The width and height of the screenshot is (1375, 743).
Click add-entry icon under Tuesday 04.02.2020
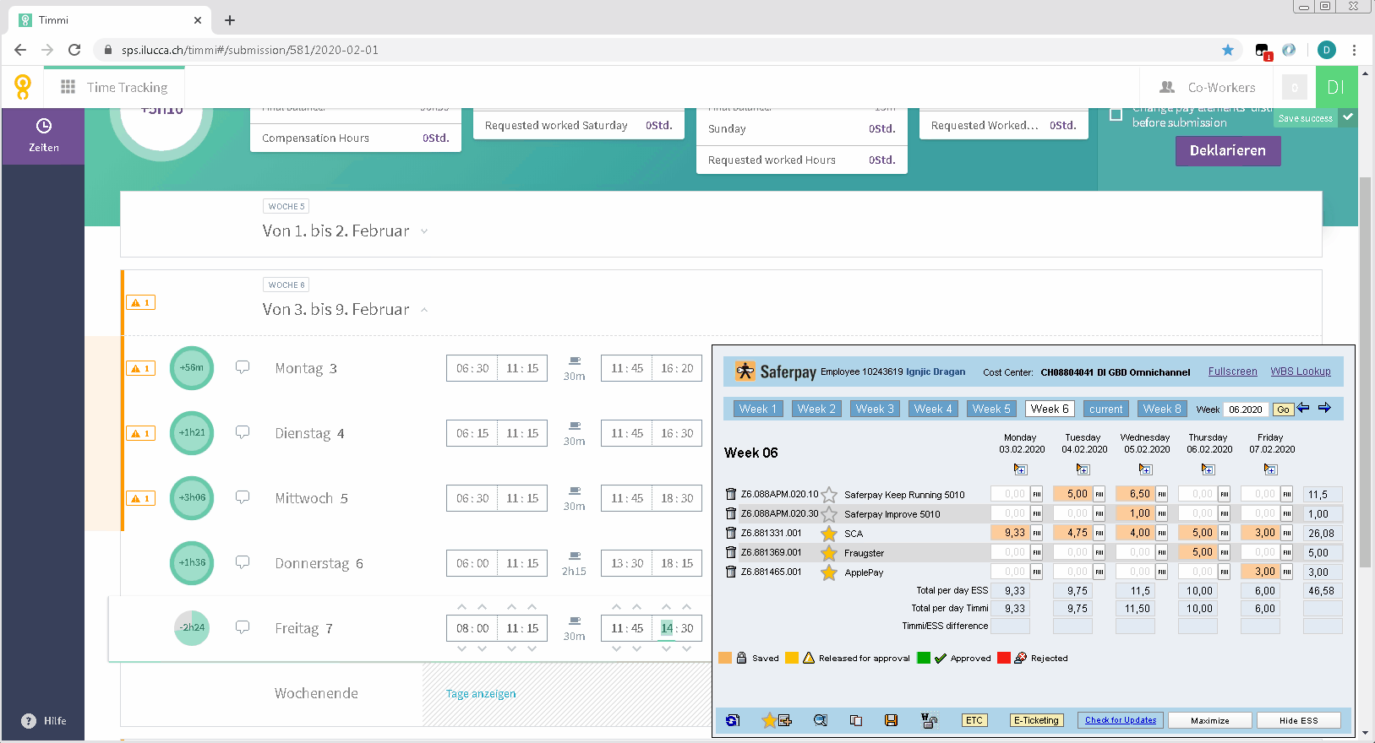(x=1083, y=469)
